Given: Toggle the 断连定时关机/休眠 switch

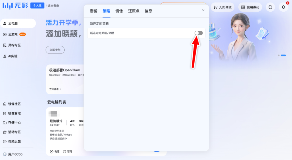Looking at the screenshot, I should tap(199, 33).
